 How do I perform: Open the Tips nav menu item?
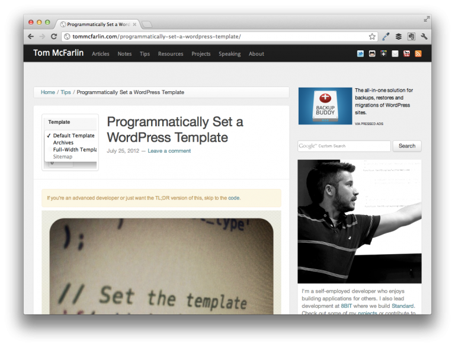pyautogui.click(x=145, y=54)
